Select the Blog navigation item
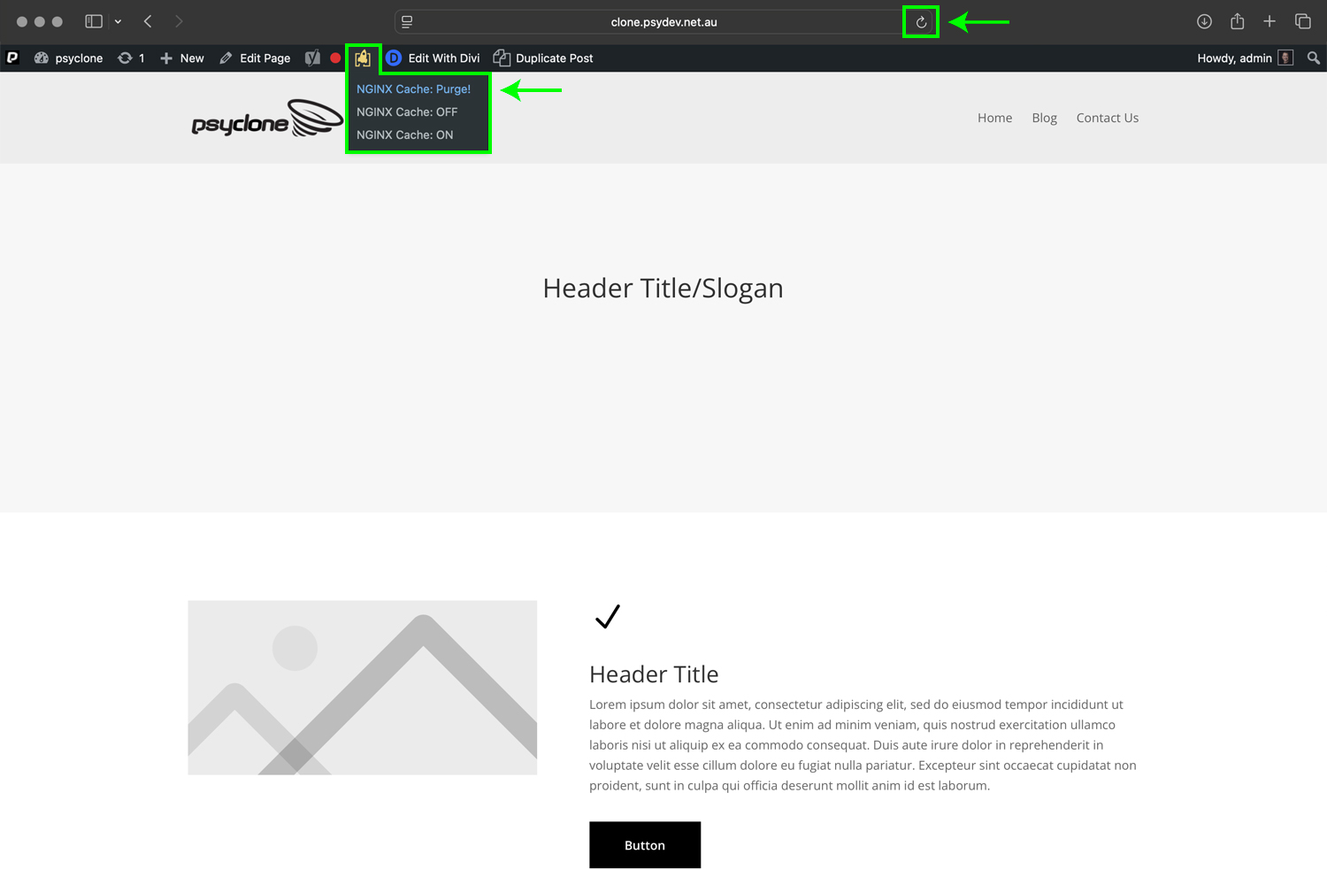 point(1044,117)
